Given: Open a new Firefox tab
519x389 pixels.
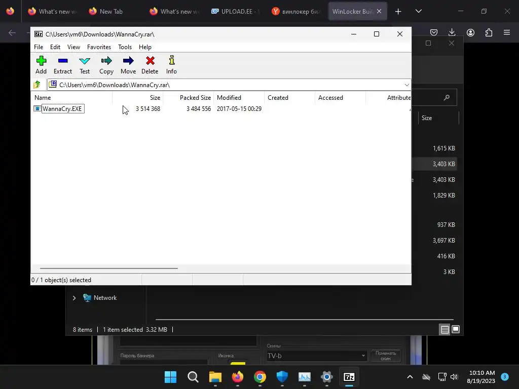Looking at the screenshot, I should tap(398, 12).
